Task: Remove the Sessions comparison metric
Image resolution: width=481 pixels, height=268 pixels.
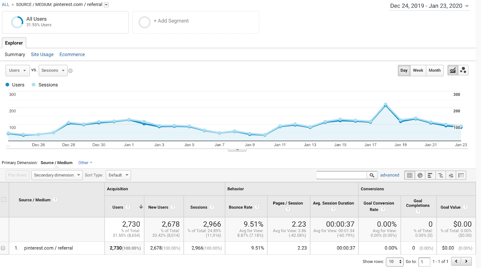Action: [x=70, y=71]
